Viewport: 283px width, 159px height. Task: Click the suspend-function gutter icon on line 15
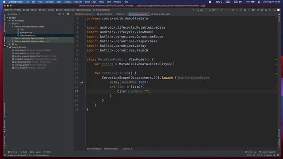pyautogui.click(x=81, y=82)
